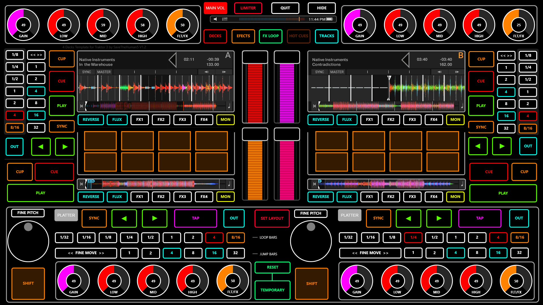Enable FLUX mode on Deck A

(117, 120)
